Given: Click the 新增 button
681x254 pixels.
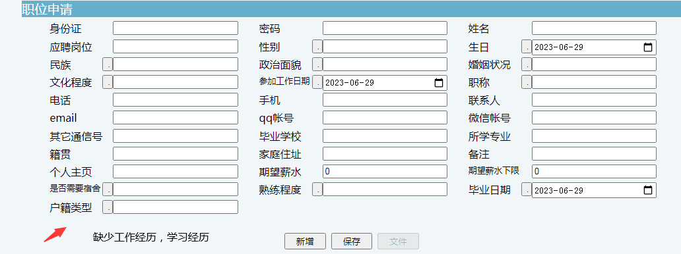Looking at the screenshot, I should click(x=305, y=241).
